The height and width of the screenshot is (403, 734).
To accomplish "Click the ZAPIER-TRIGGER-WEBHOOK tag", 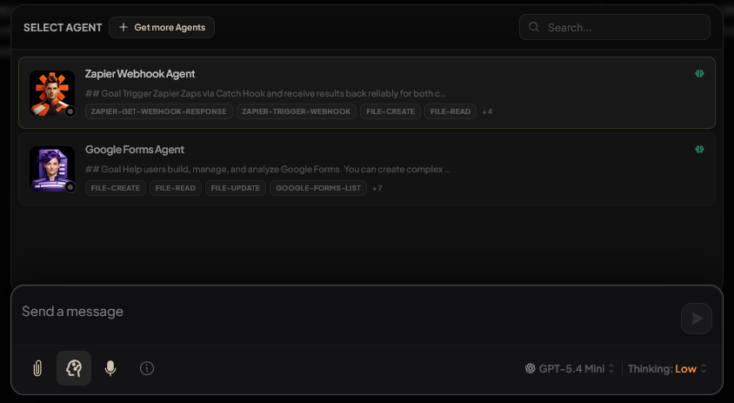I will [297, 111].
